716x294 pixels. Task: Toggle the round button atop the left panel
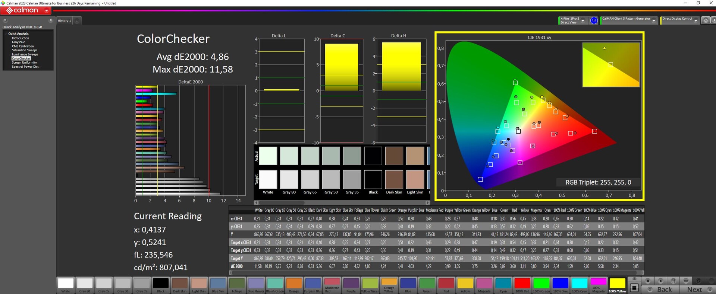click(5, 20)
